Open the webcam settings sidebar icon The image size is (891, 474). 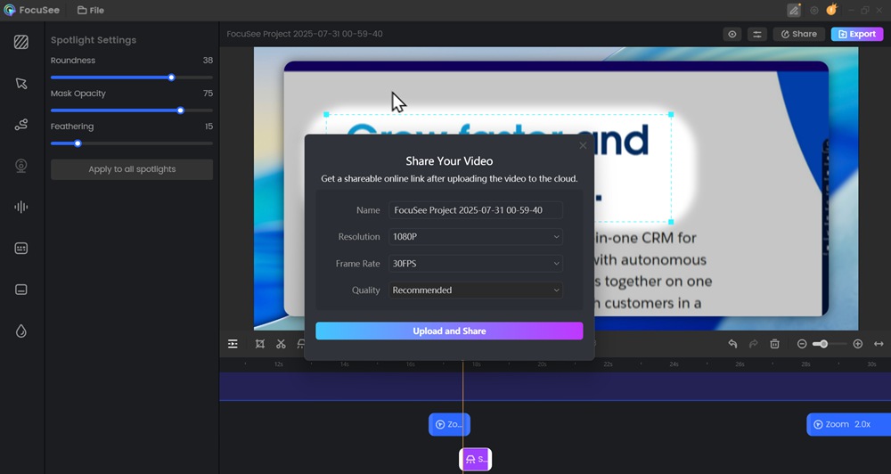pos(21,166)
